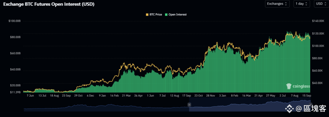Click the up-down arrows beside 1 day
Image resolution: width=329 pixels, height=117 pixels.
pos(306,4)
